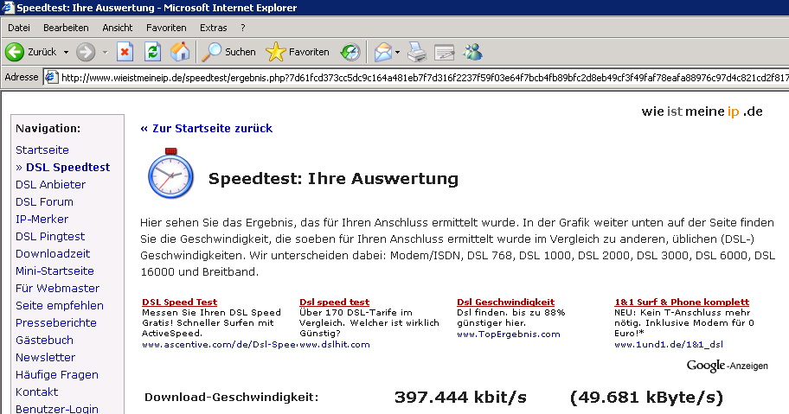Open the History clock icon
Image resolution: width=789 pixels, height=414 pixels.
[350, 52]
